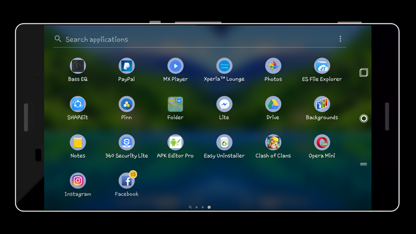The image size is (416, 234).
Task: Open Clash of Clans game
Action: (273, 143)
